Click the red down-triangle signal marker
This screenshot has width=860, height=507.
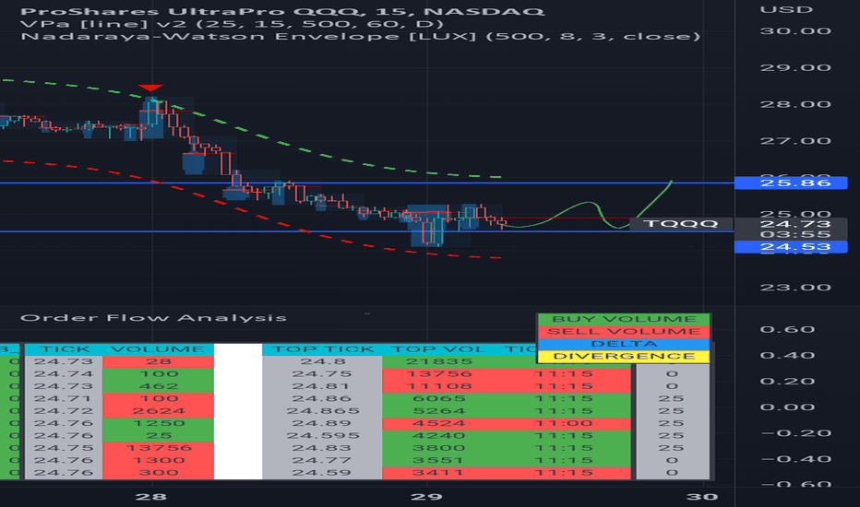(149, 88)
